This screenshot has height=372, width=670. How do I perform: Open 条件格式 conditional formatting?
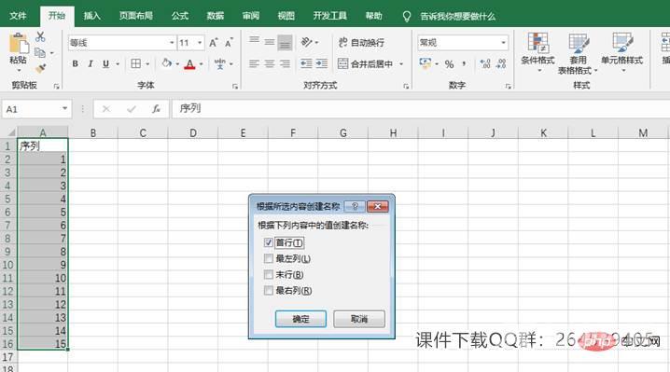tap(537, 53)
